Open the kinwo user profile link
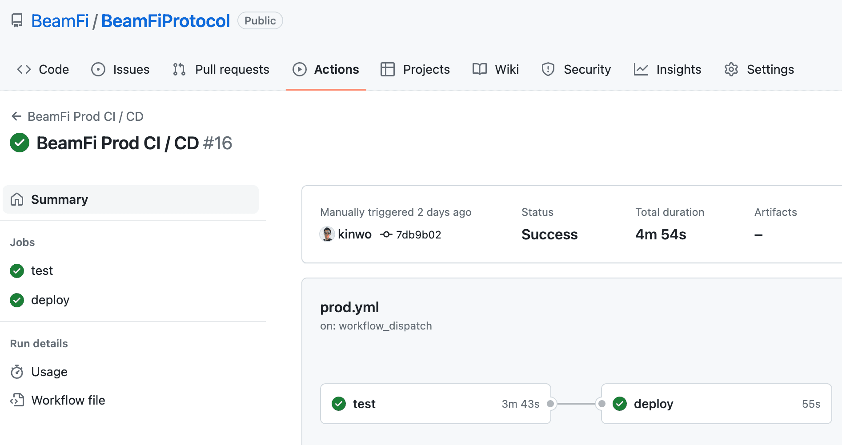Image resolution: width=842 pixels, height=445 pixels. pos(355,234)
